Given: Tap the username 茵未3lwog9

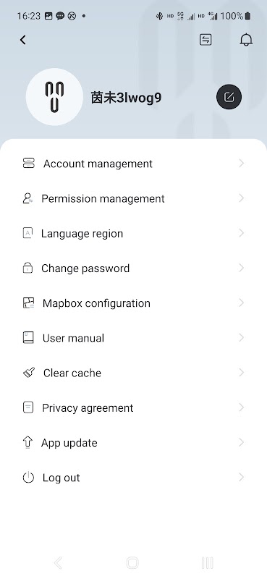Looking at the screenshot, I should (x=126, y=98).
